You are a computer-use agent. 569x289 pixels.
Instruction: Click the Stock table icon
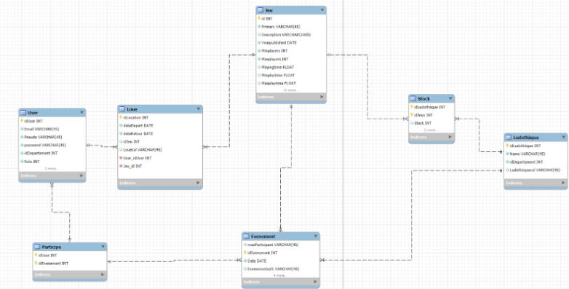tap(413, 98)
